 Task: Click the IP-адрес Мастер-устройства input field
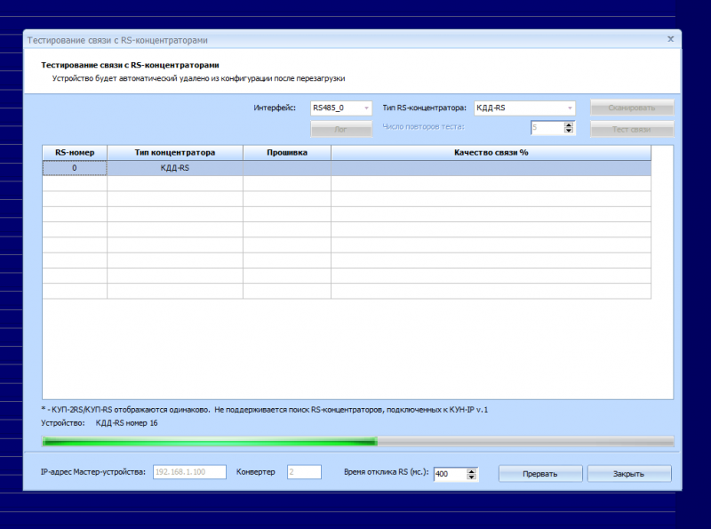click(x=190, y=471)
